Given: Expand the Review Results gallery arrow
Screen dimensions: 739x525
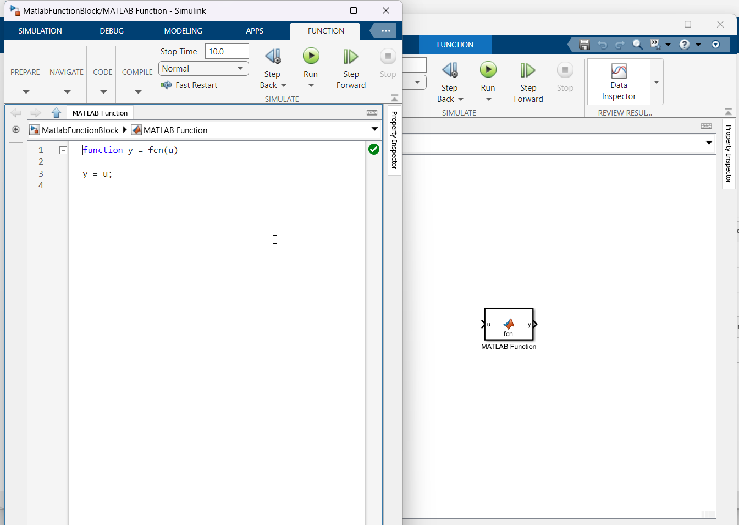Looking at the screenshot, I should [657, 82].
